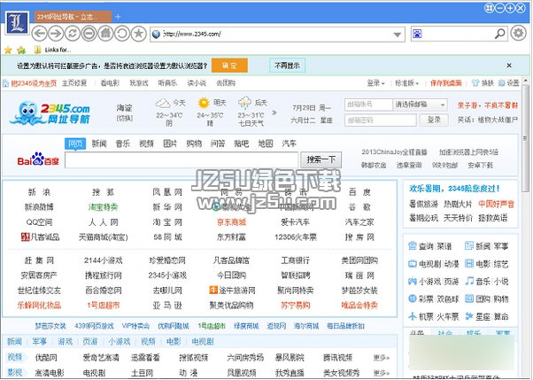Click the 2345.com octopus logo
533x380 pixels.
pos(50,113)
